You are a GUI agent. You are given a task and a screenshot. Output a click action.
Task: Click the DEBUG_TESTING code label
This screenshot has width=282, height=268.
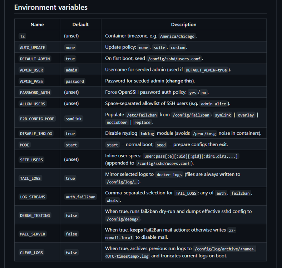35,215
